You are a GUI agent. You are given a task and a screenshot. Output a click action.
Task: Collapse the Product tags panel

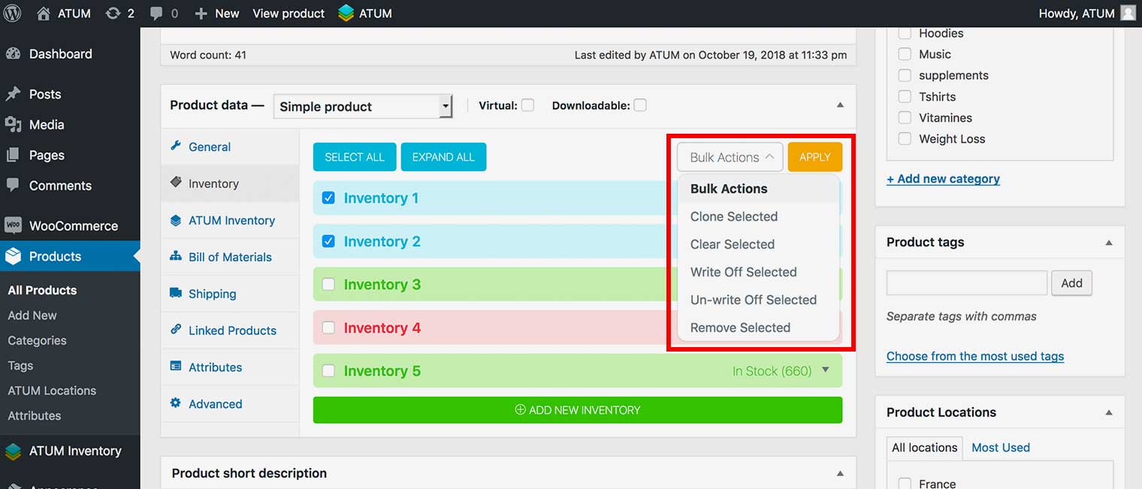1108,243
